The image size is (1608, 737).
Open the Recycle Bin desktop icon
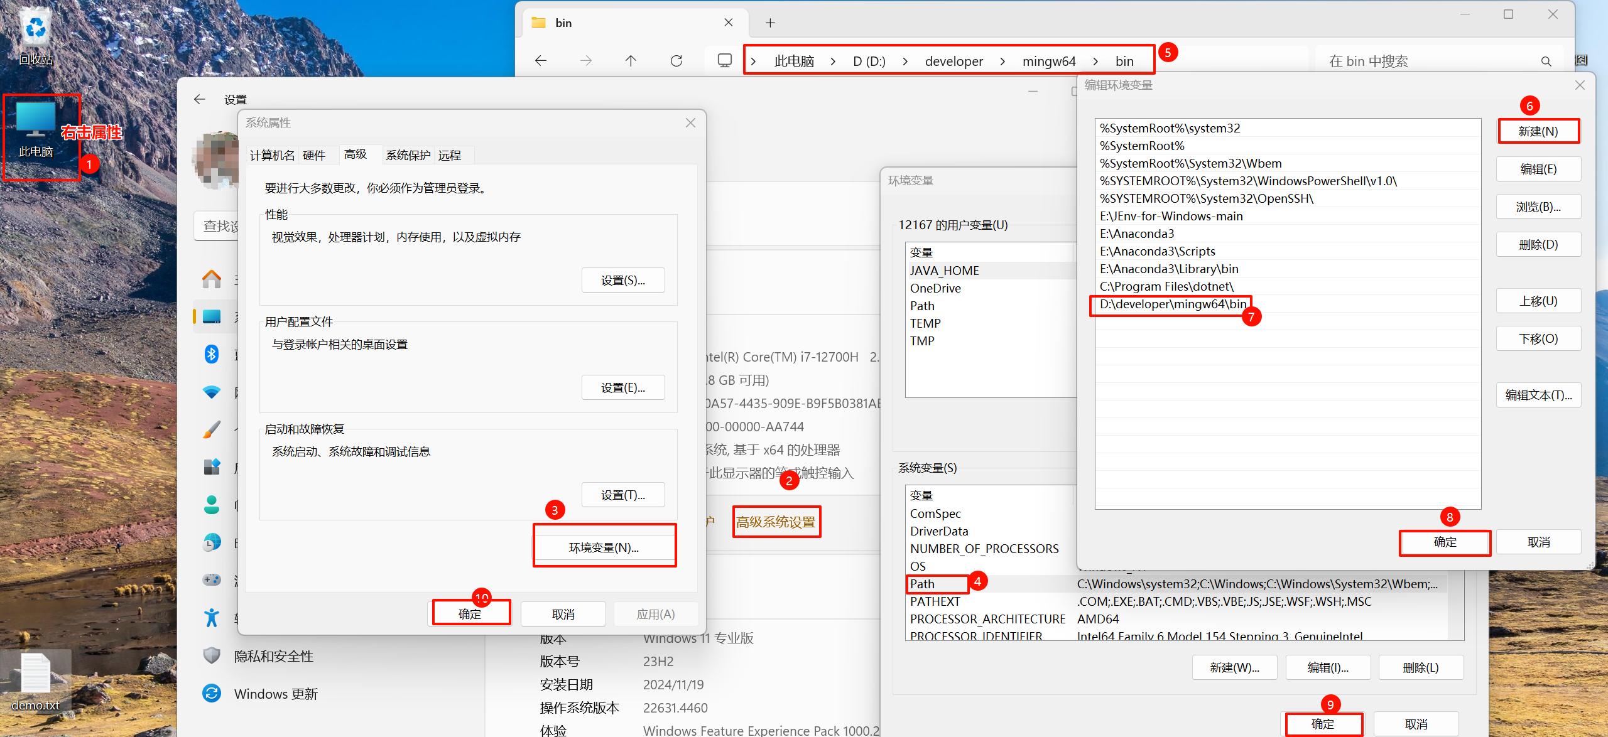(36, 36)
